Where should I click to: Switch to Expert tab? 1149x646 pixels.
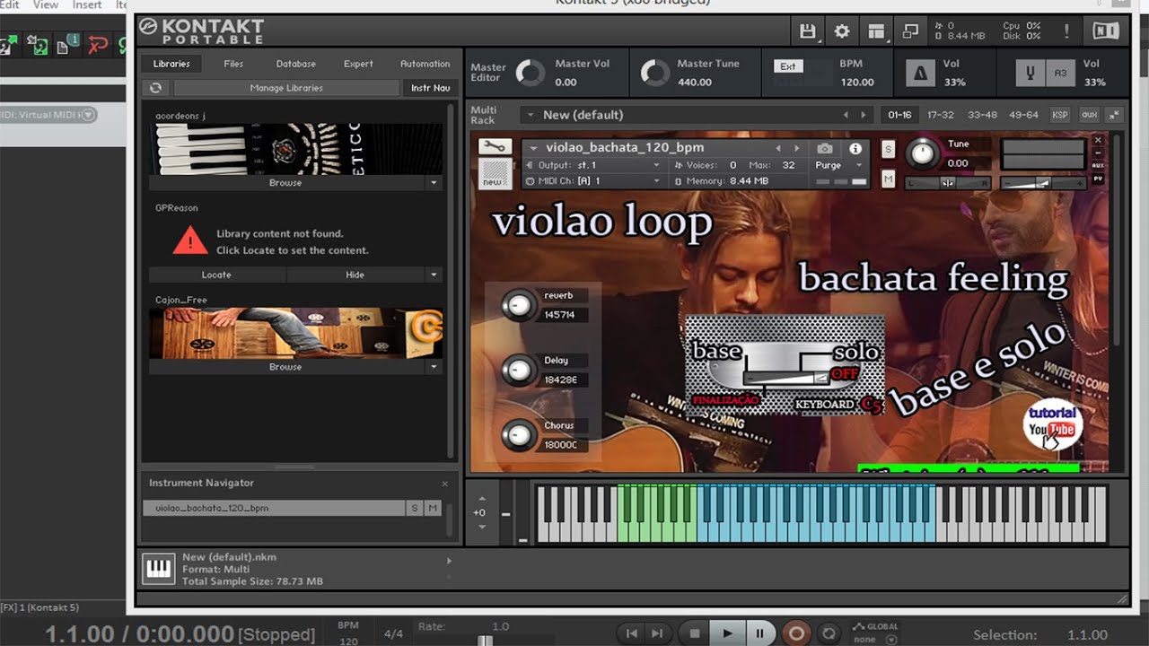coord(358,64)
